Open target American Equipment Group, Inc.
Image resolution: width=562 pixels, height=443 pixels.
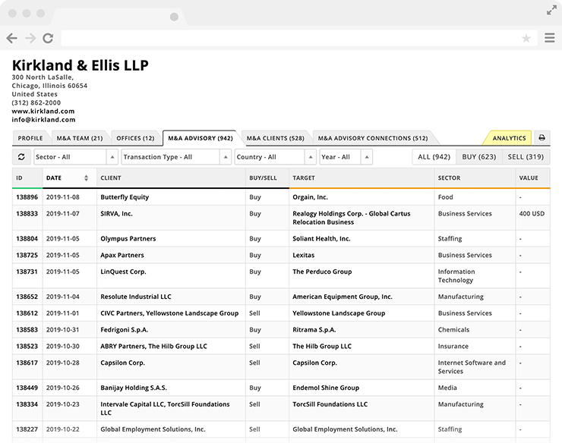[343, 297]
